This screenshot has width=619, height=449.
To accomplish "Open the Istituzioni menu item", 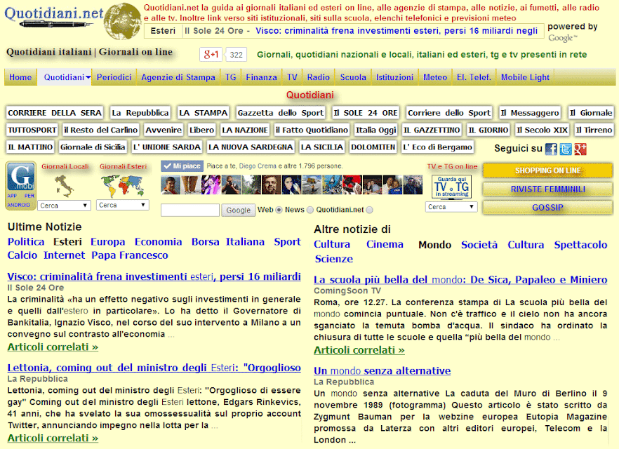I will 394,77.
